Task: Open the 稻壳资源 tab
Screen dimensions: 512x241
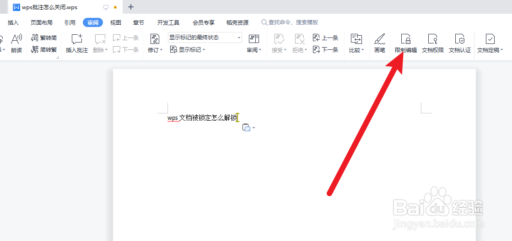Action: pos(237,22)
